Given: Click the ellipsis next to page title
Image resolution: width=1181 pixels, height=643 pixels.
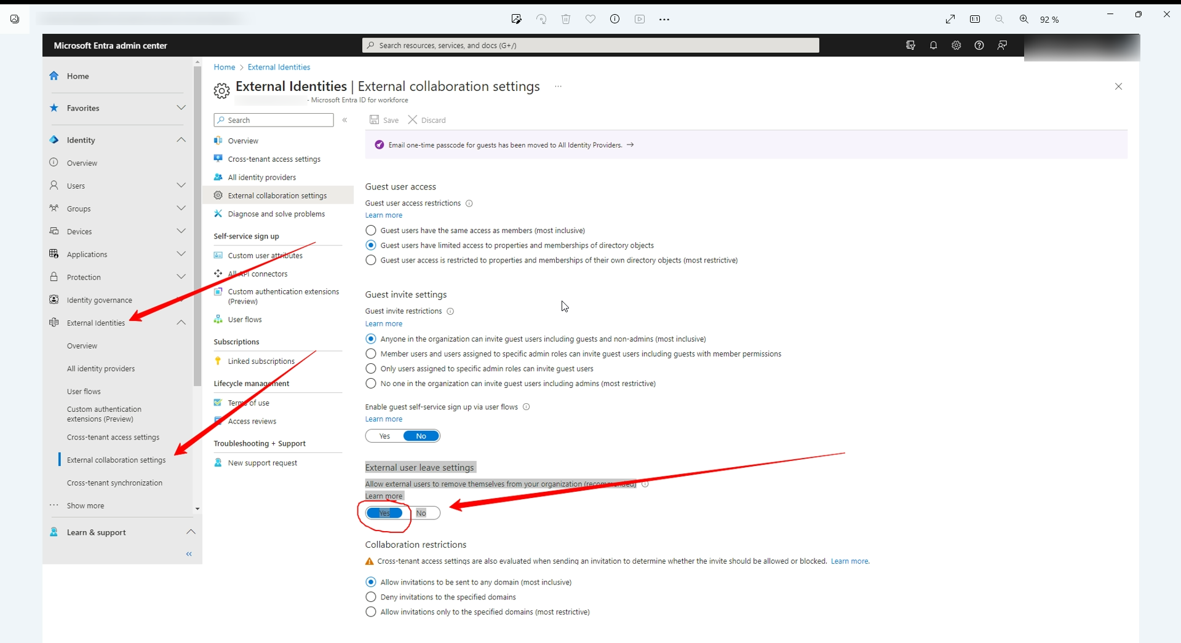Looking at the screenshot, I should point(558,87).
